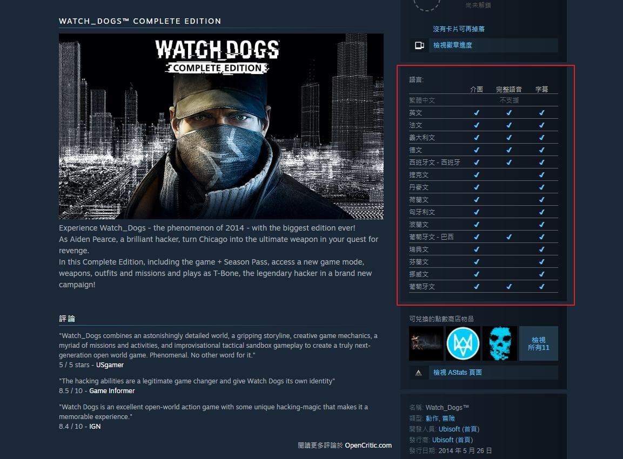
Task: Click 檢視所有11 points shop button
Action: click(538, 343)
